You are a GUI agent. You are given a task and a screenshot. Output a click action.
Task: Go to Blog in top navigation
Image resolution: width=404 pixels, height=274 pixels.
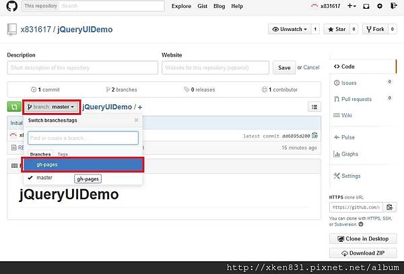click(x=219, y=6)
